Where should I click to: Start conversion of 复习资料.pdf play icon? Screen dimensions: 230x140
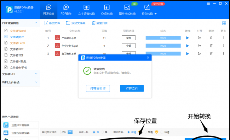point(187,53)
